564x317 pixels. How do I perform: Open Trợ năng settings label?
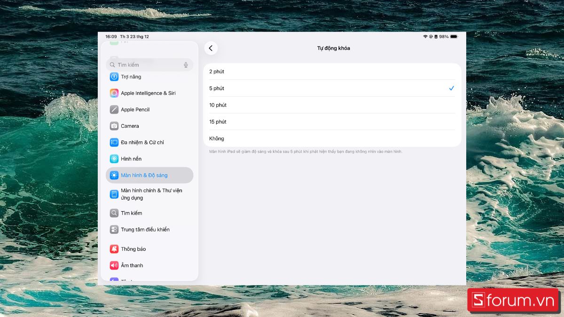pos(131,77)
